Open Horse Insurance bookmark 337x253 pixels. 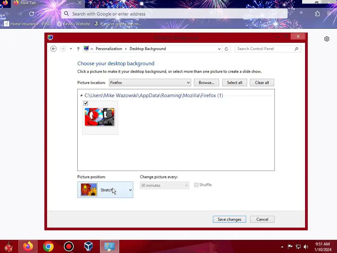(x=28, y=24)
